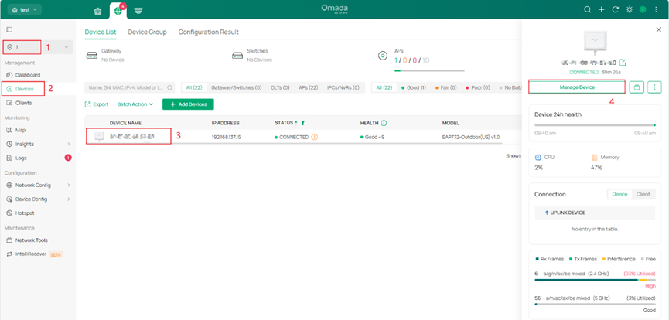Click the 5 GHz channel utilization bar
This screenshot has width=669, height=320.
click(x=595, y=305)
